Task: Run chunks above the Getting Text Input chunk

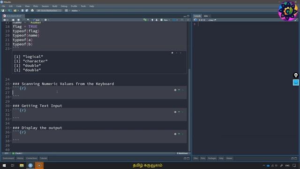Action: (179, 112)
